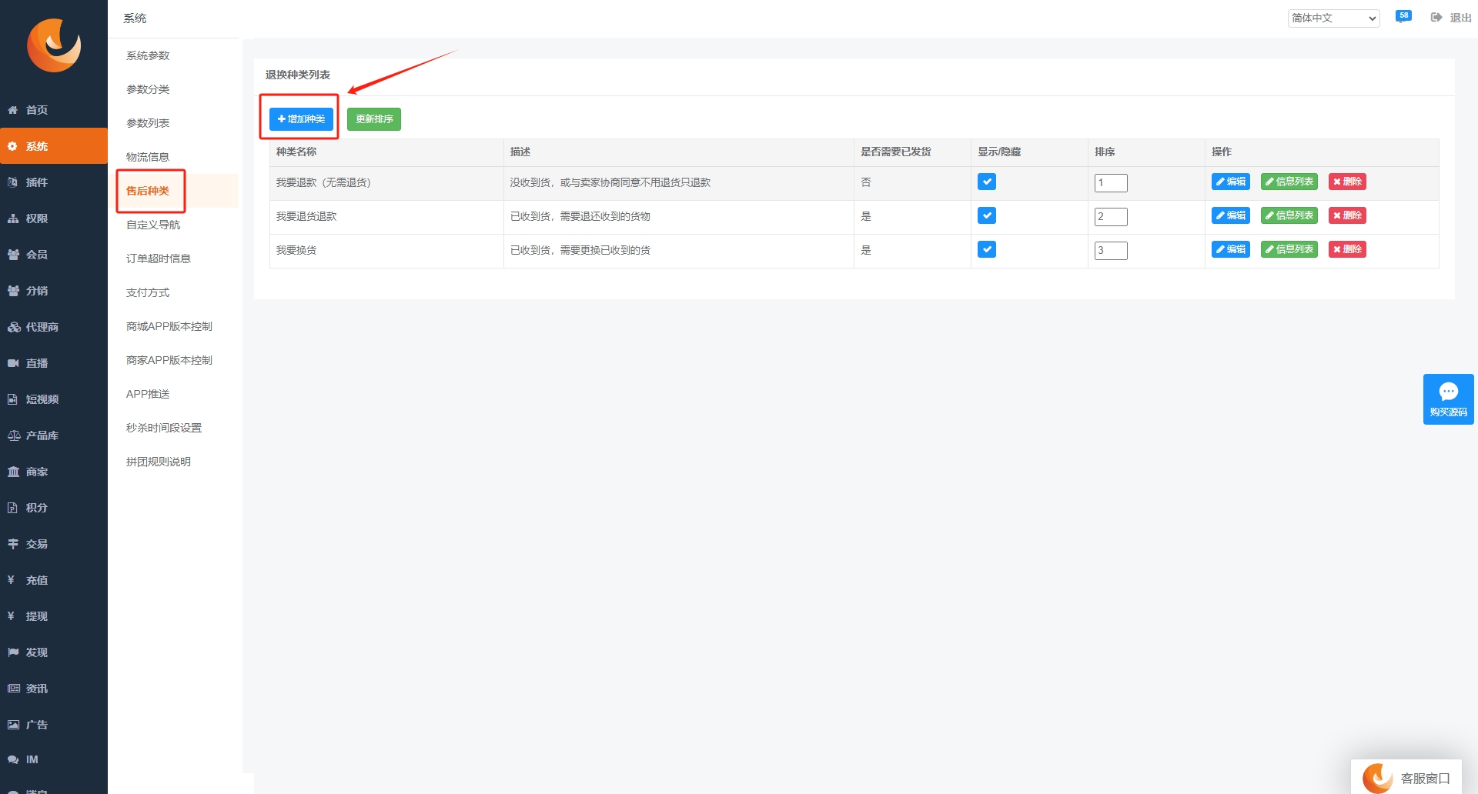Open APP推送 submenu item
Screen dimensions: 1478x794
coord(148,394)
